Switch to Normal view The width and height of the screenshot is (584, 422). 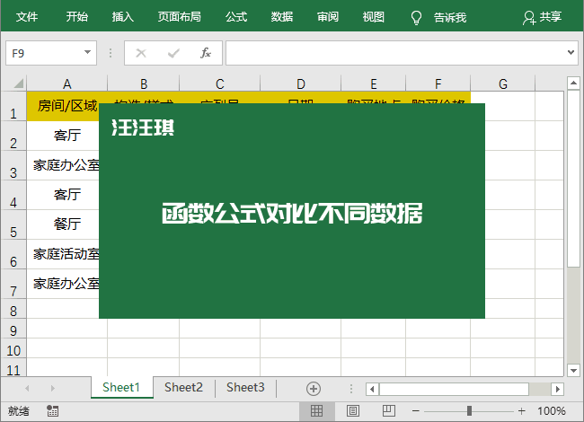[316, 411]
